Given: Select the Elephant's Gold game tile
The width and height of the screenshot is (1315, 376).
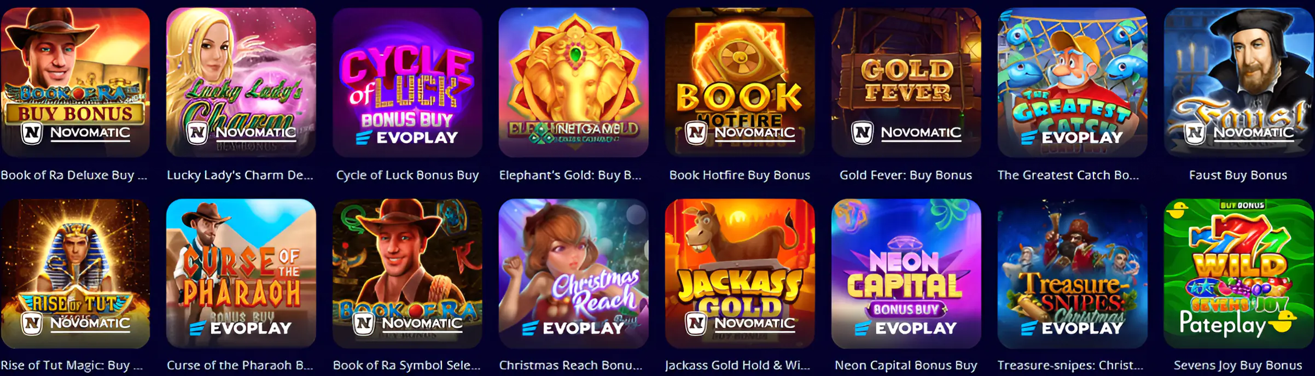Looking at the screenshot, I should [x=574, y=83].
